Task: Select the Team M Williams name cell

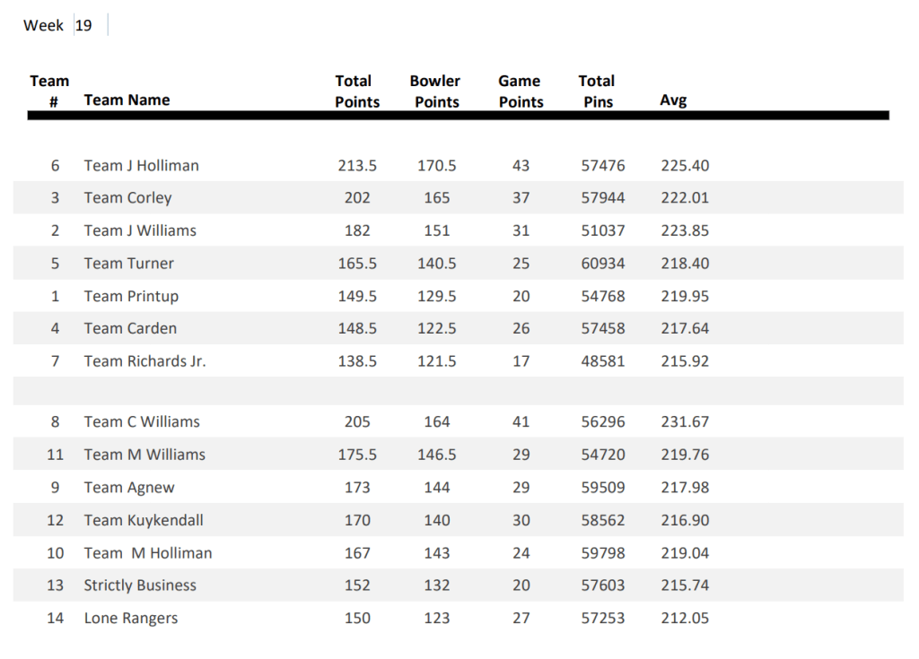Action: pos(144,455)
